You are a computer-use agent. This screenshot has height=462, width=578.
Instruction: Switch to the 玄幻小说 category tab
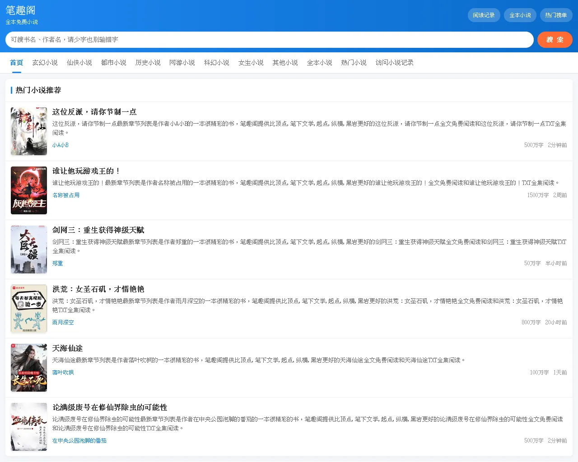pos(45,63)
